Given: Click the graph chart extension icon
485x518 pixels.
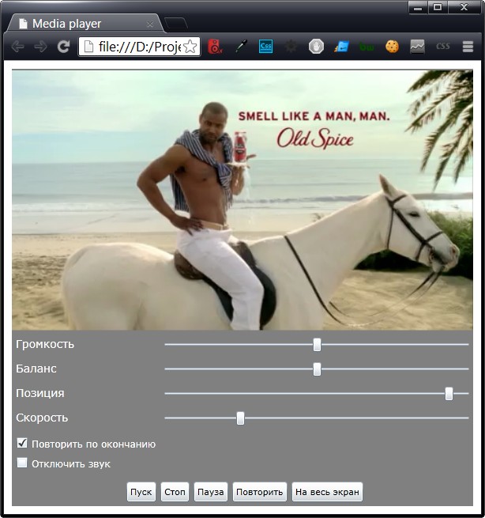Looking at the screenshot, I should 417,47.
